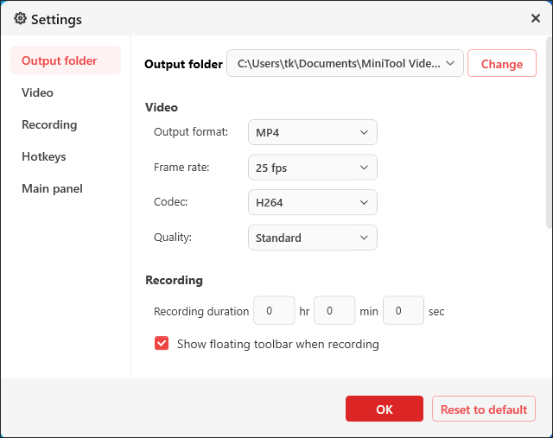The width and height of the screenshot is (553, 438).
Task: Close the Settings dialog
Action: pyautogui.click(x=536, y=18)
